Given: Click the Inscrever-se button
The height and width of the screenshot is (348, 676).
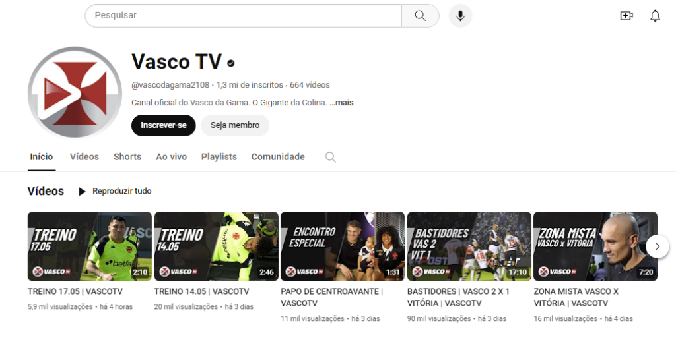Looking at the screenshot, I should click(x=164, y=125).
